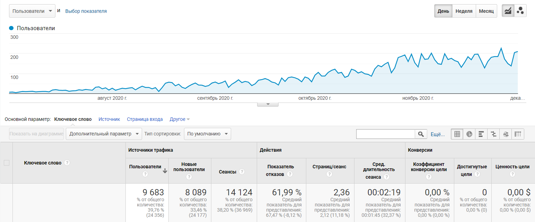This screenshot has height=222, width=535.
Task: Click the 9 683 users total value
Action: pos(153,192)
